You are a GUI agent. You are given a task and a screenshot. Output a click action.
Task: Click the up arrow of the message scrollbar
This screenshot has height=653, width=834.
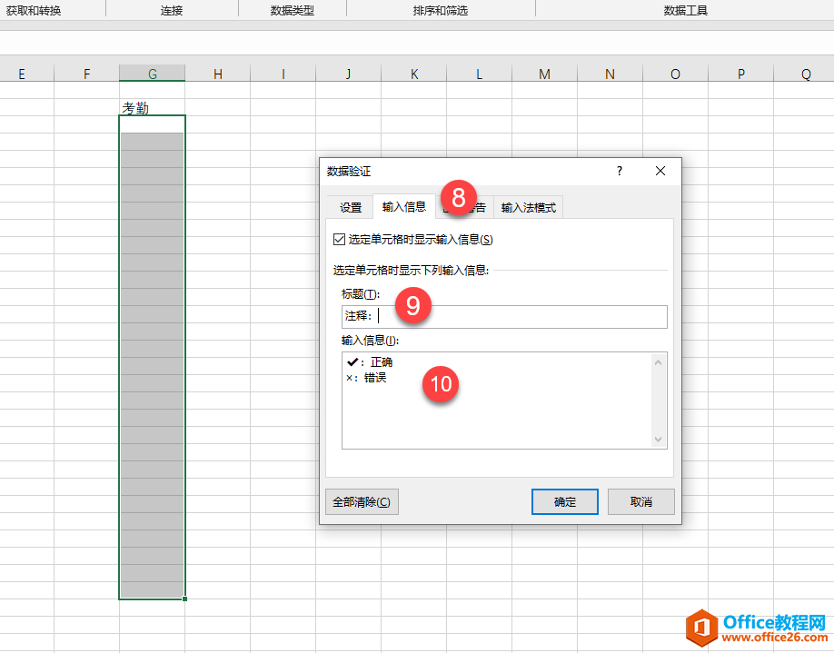pyautogui.click(x=658, y=361)
